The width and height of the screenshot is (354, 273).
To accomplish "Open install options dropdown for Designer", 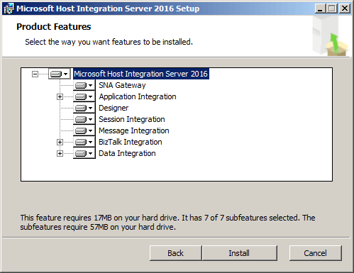I will click(x=84, y=108).
